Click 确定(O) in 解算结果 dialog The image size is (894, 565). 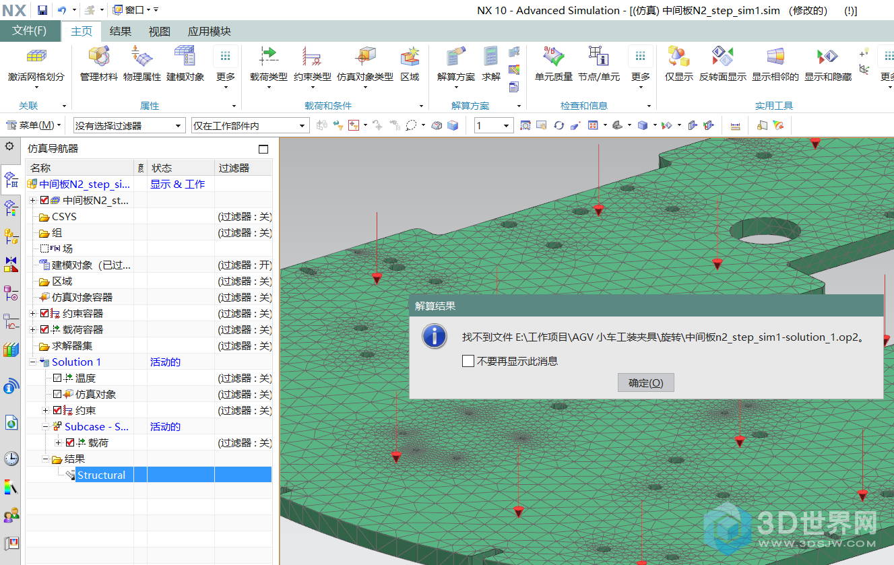tap(645, 383)
